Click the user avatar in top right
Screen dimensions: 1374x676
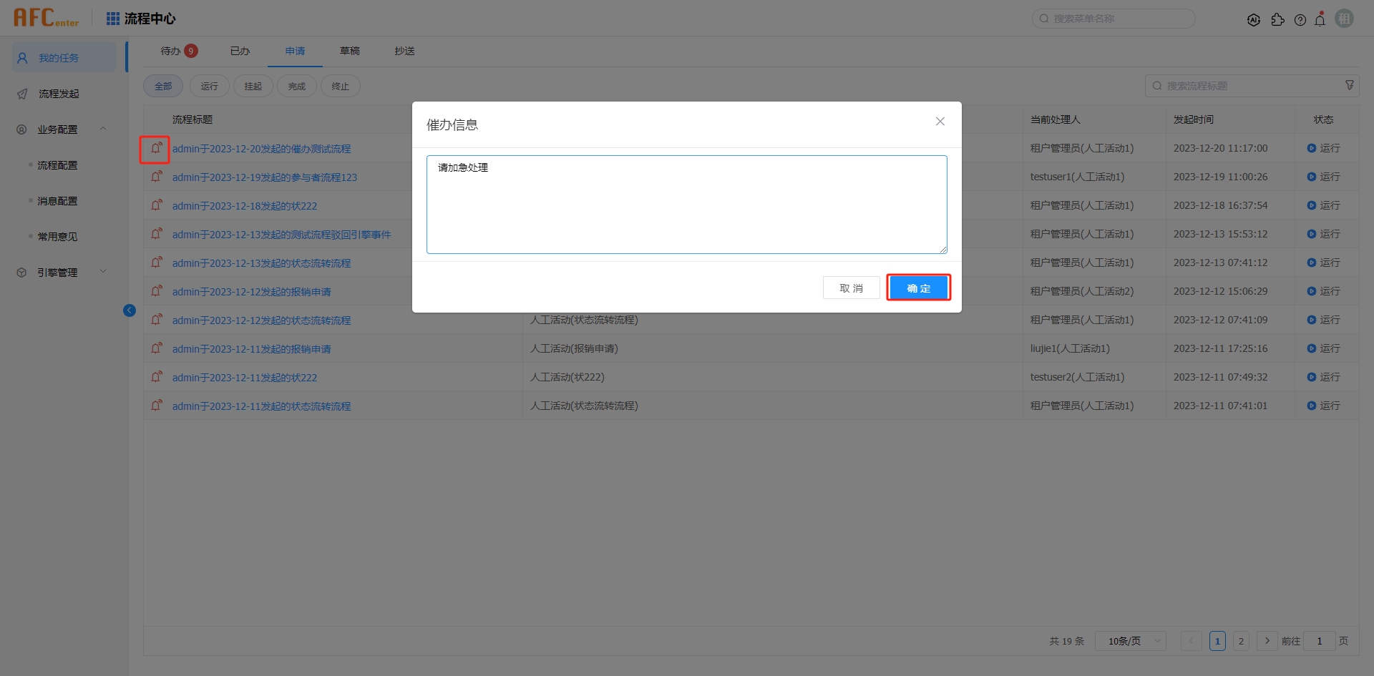tap(1345, 19)
